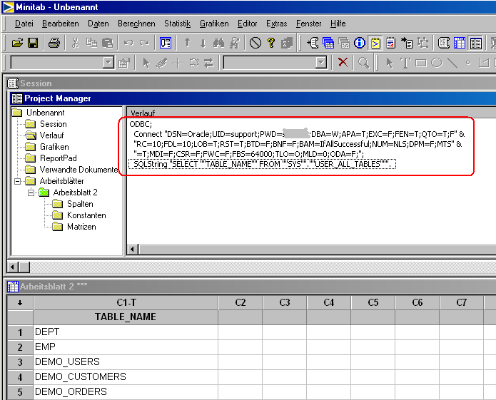Show the Graphs folder icon

pyautogui.click(x=344, y=43)
